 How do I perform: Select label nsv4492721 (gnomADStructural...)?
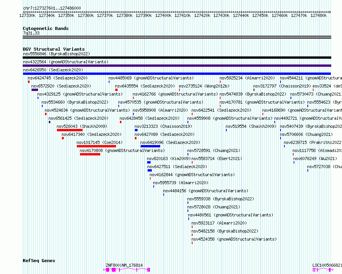308,118
